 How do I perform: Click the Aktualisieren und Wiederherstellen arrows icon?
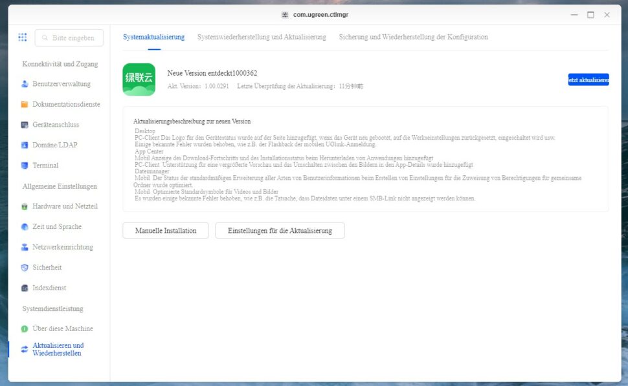pyautogui.click(x=25, y=349)
